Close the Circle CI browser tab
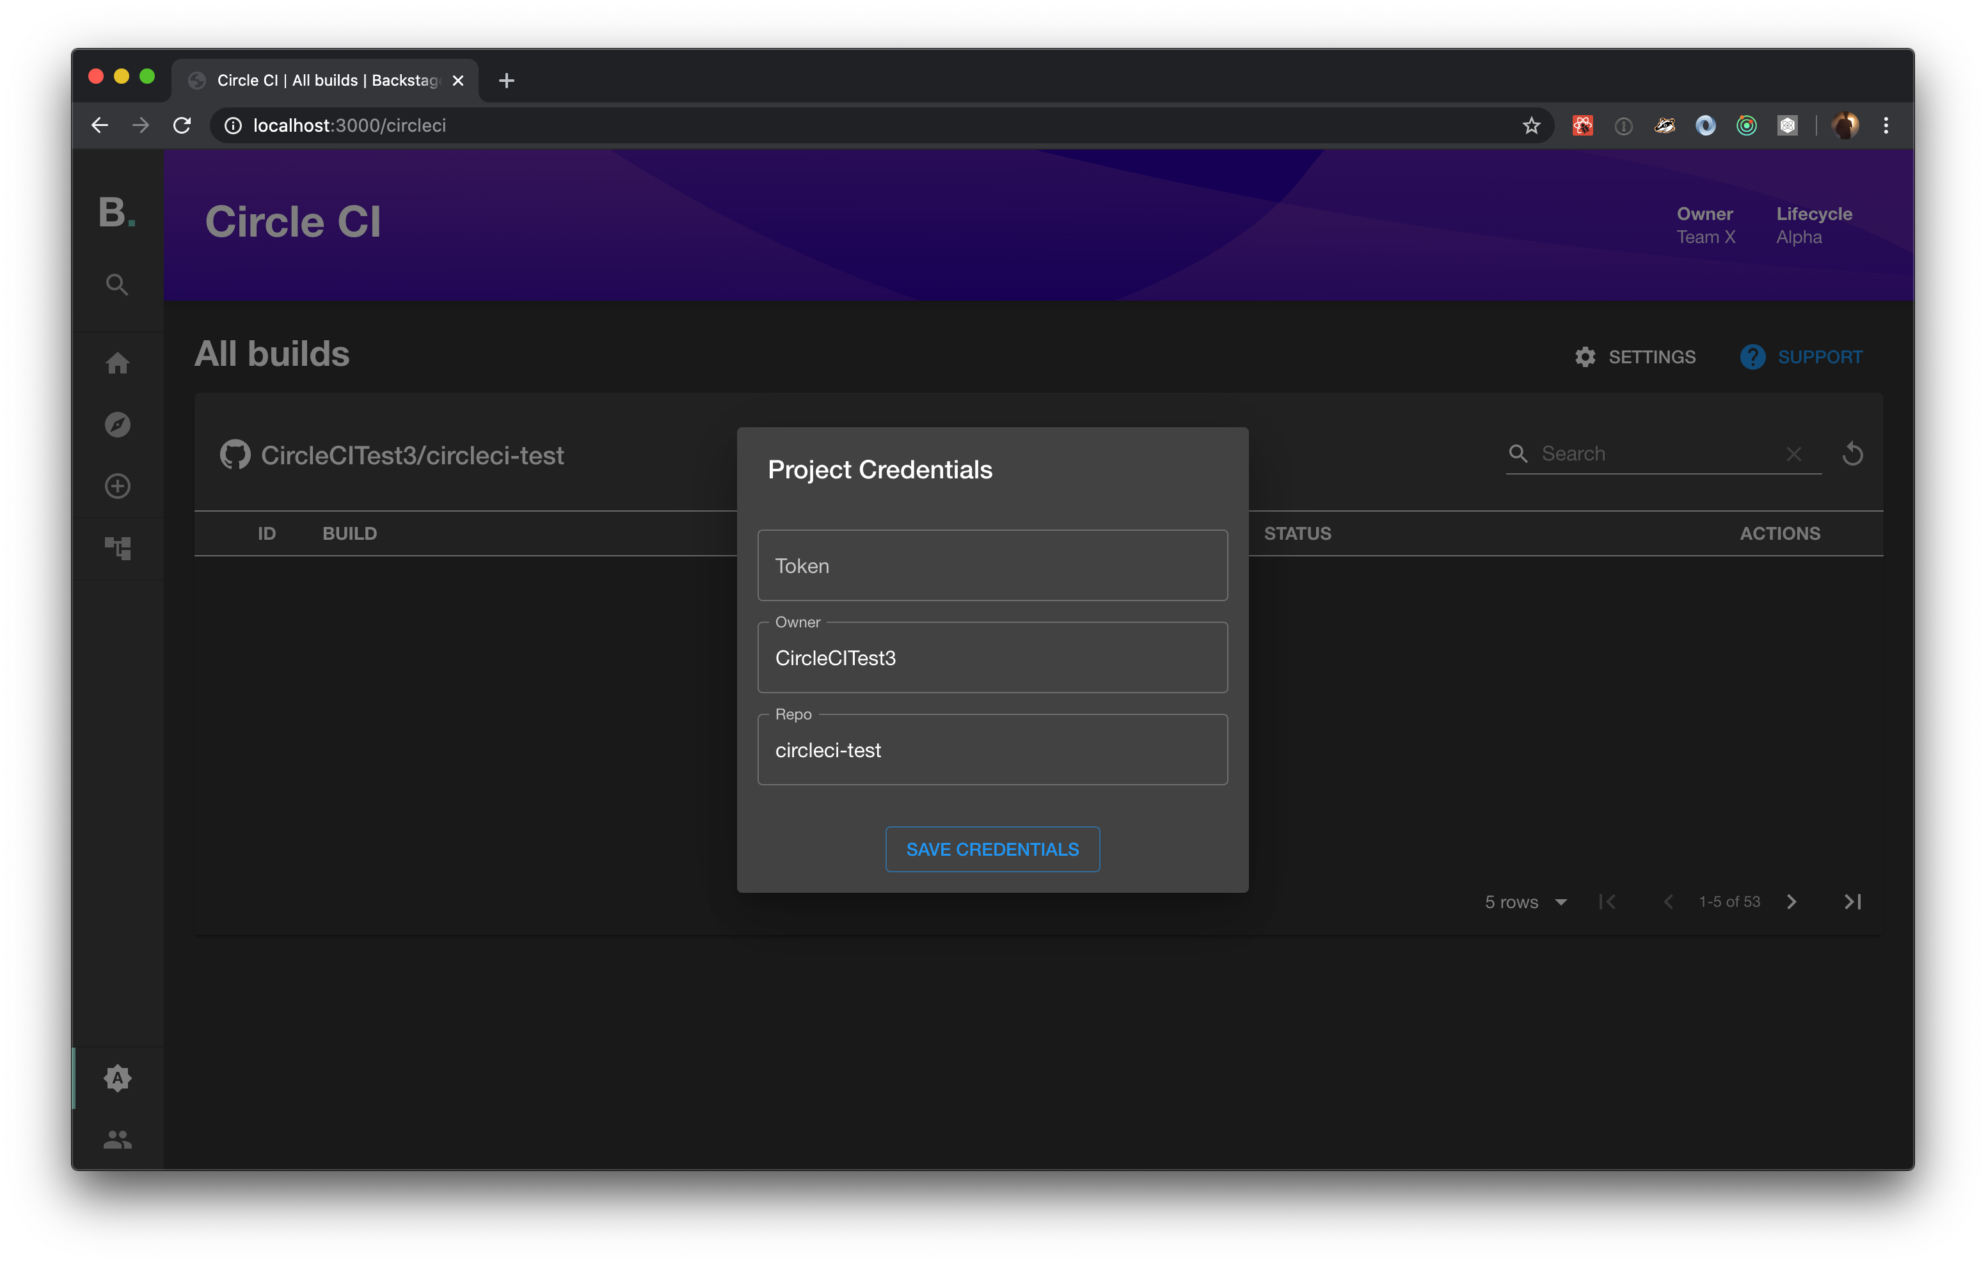This screenshot has height=1265, width=1986. coord(457,80)
